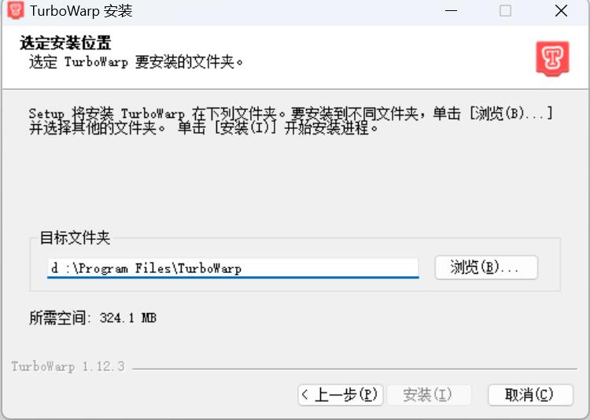Click the 选定 TurboWarp 要安装的文件夹 subtitle
This screenshot has height=420, width=590.
[136, 61]
